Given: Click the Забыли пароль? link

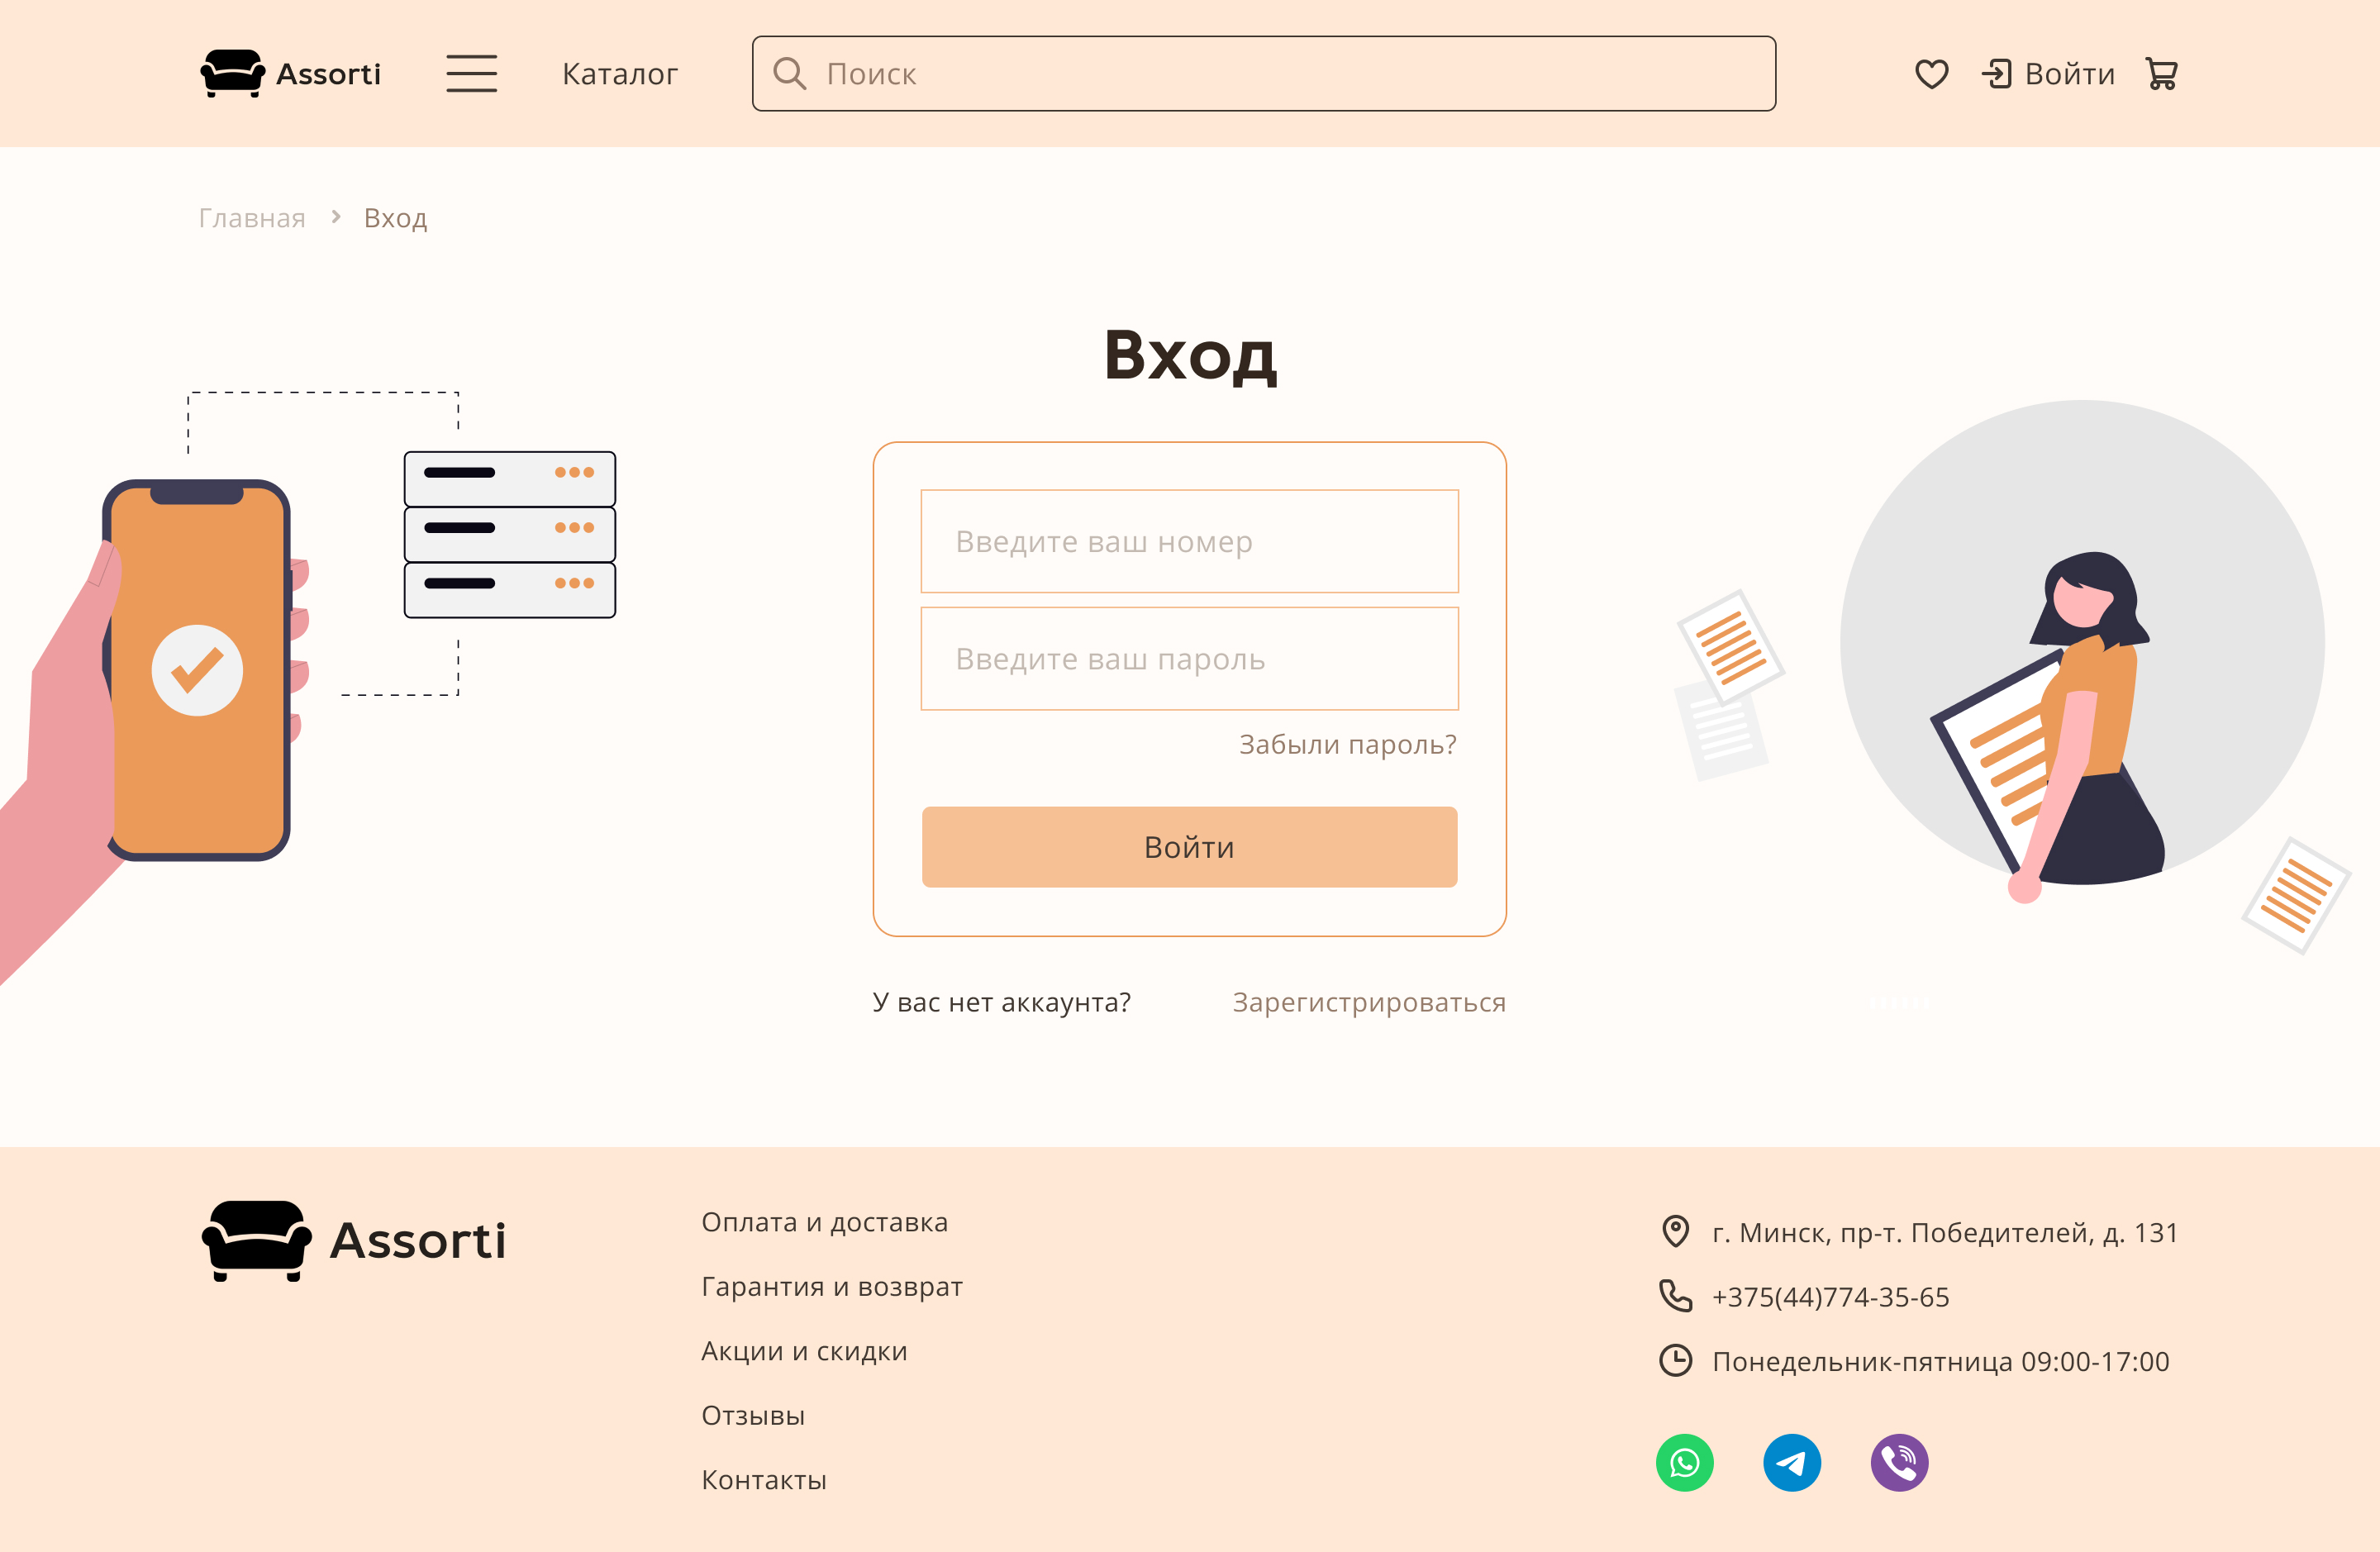Looking at the screenshot, I should (1347, 744).
